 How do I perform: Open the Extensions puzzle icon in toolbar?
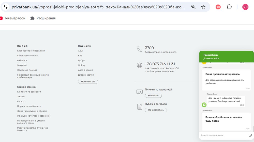[x=229, y=7]
